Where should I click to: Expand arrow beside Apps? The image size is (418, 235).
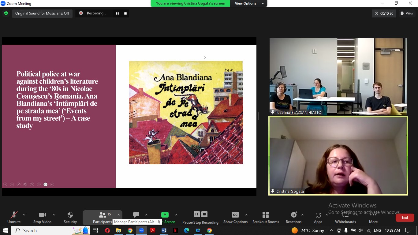click(327, 215)
